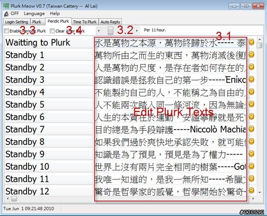Click the Standby 11 plurk text field
Viewport: 267px width, 216px height.
point(170,179)
